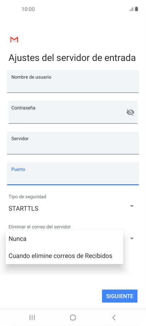Check the battery status icon
146x326 pixels.
(137, 9)
